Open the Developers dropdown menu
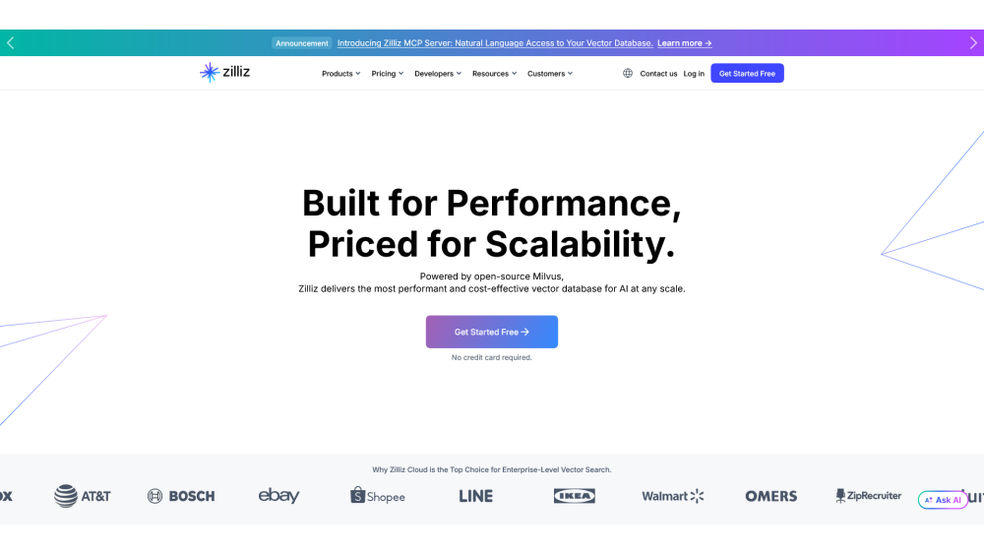The image size is (984, 554). click(x=438, y=74)
